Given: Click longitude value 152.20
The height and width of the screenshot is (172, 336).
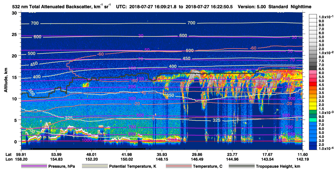Looking at the screenshot, I should point(91,159).
